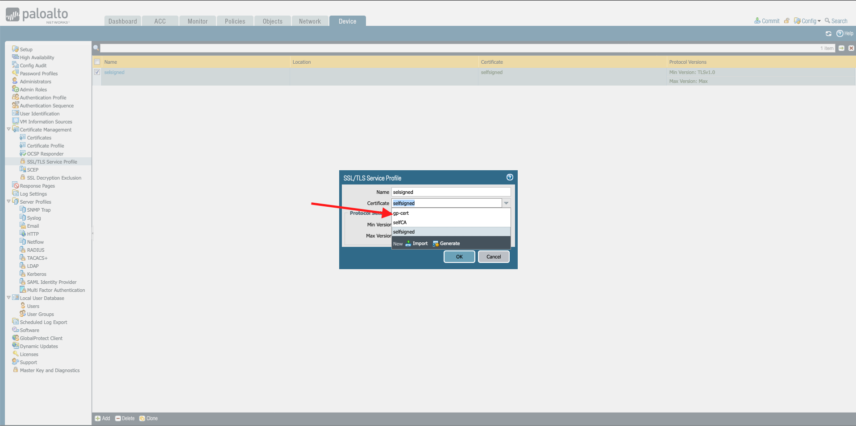Image resolution: width=856 pixels, height=426 pixels.
Task: Click the lock icon beside Commit
Action: (x=787, y=21)
